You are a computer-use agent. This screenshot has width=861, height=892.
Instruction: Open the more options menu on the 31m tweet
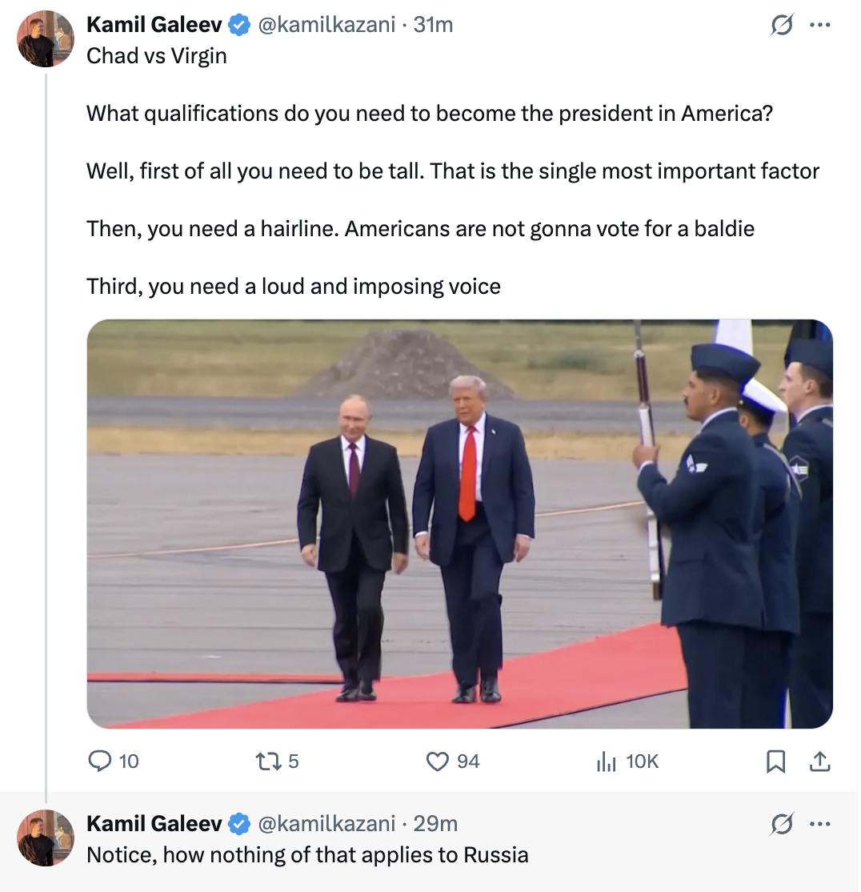click(819, 26)
